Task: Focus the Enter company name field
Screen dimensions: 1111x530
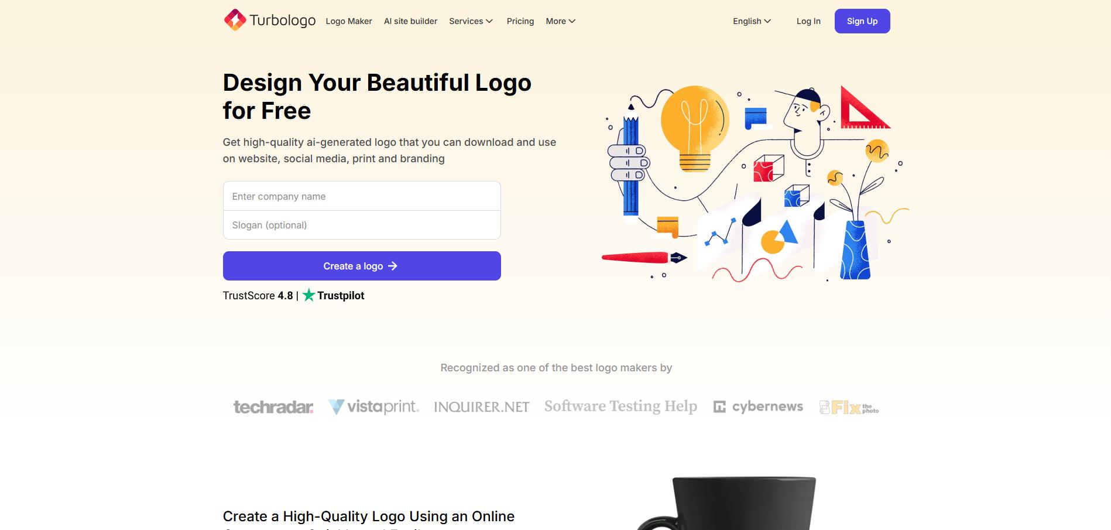Action: click(x=362, y=196)
